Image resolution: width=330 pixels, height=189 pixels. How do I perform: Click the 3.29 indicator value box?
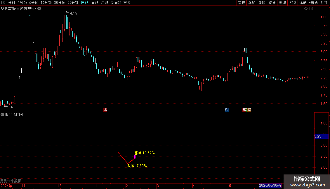[321, 136]
